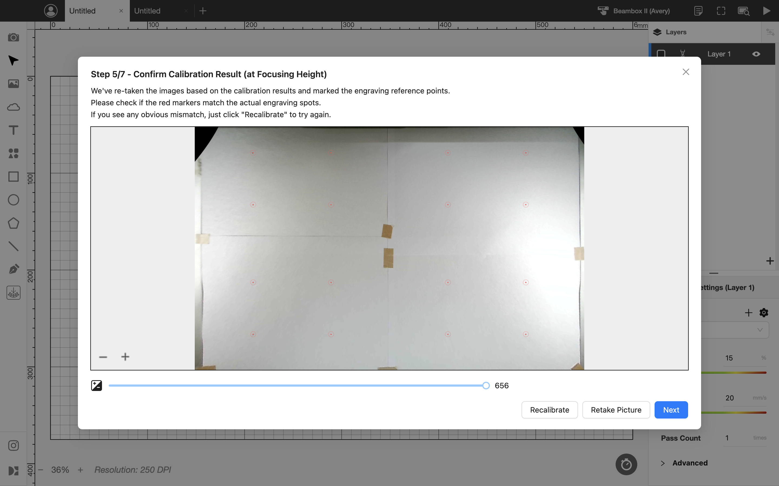Select the Text tool
The image size is (779, 486).
click(13, 130)
